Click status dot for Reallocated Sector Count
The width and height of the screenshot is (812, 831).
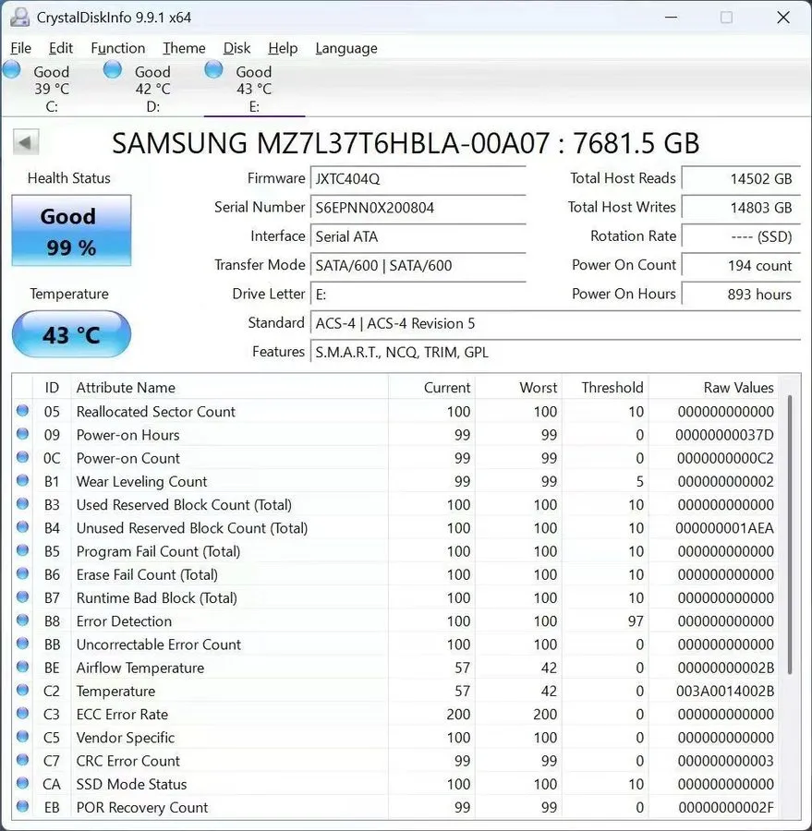tap(22, 411)
